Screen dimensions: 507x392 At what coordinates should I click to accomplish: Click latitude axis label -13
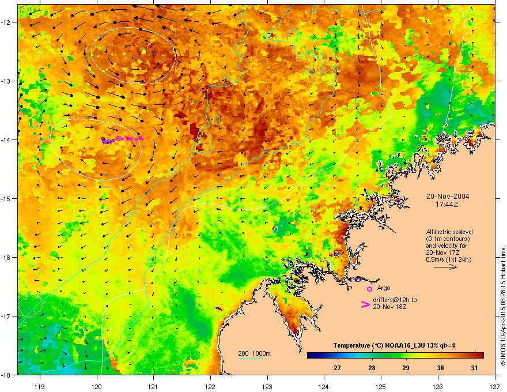point(6,81)
